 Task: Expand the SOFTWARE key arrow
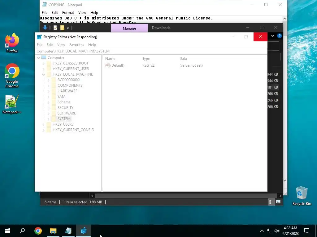[49, 113]
